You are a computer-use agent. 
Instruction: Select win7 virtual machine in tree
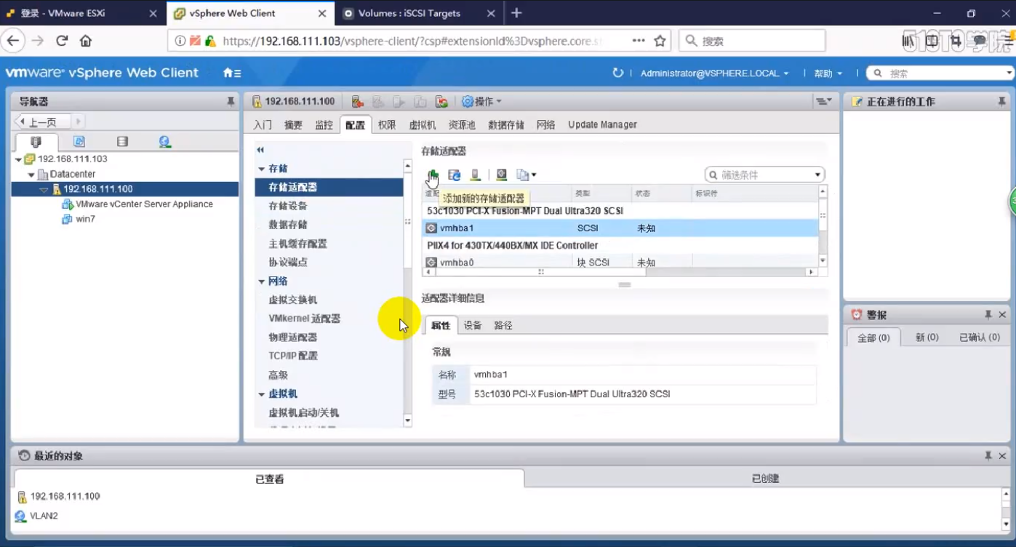coord(85,219)
